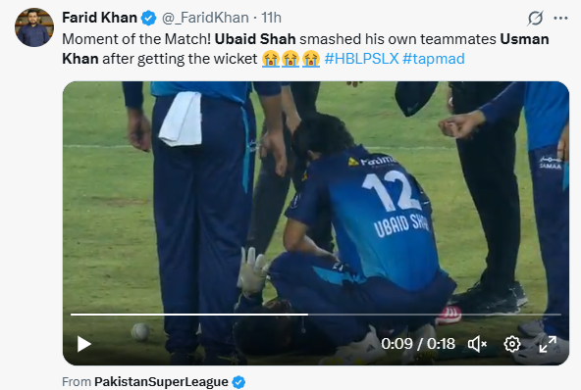Viewport: 581px width, 390px height.
Task: Seek the video progress bar forward
Action: pyautogui.click(x=434, y=315)
